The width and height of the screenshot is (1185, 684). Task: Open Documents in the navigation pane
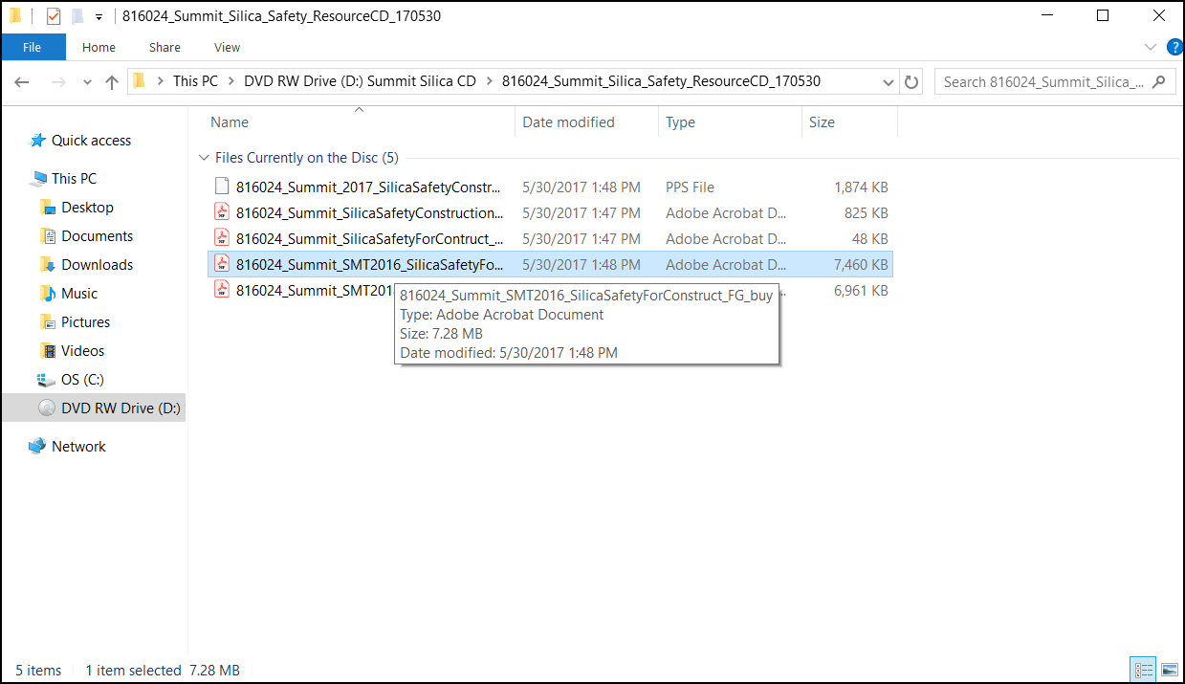click(97, 236)
